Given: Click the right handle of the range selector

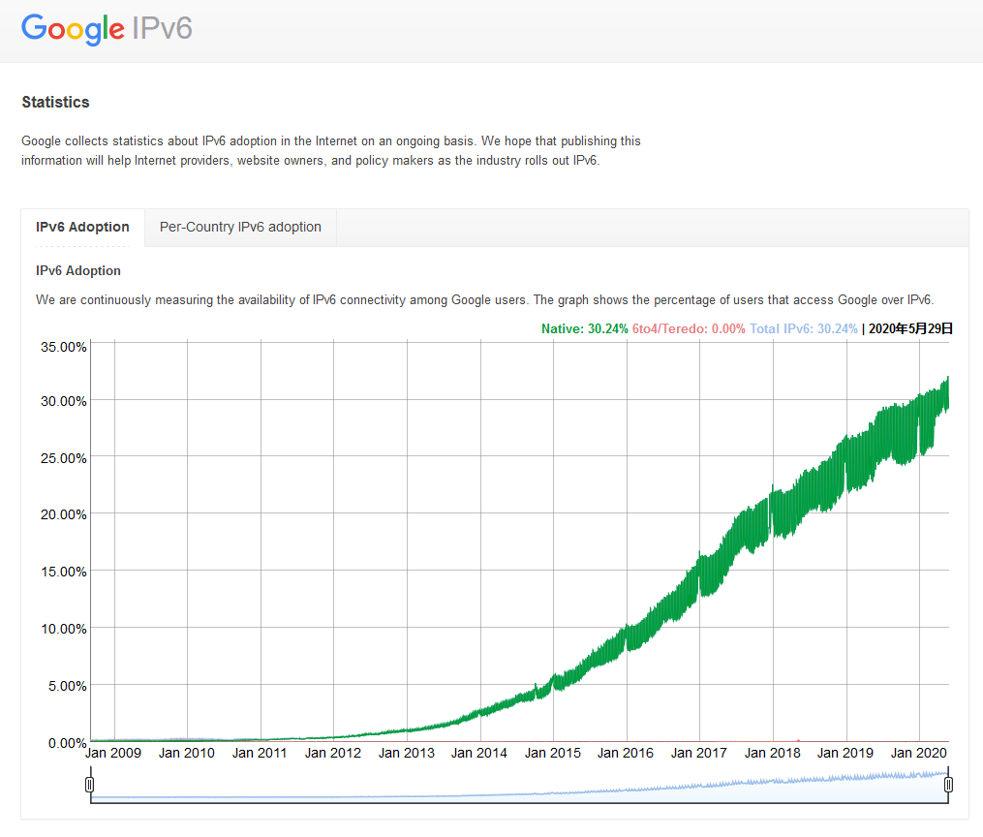Looking at the screenshot, I should pyautogui.click(x=948, y=784).
